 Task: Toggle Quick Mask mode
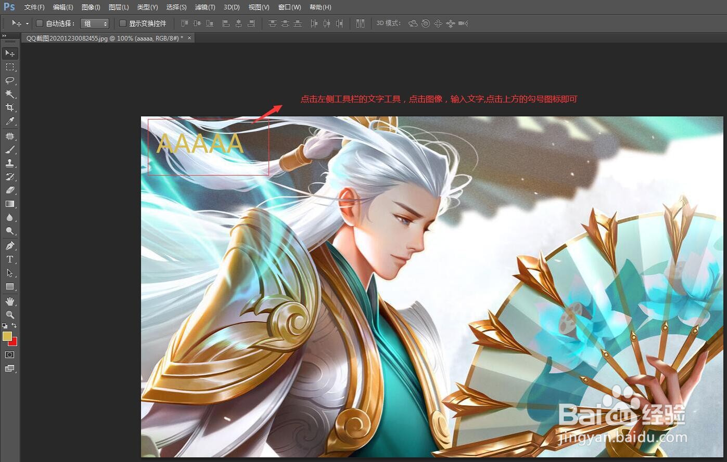10,355
